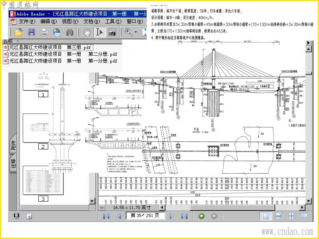The width and height of the screenshot is (319, 239).
Task: Open the 视图(V) menu
Action: [x=70, y=21]
